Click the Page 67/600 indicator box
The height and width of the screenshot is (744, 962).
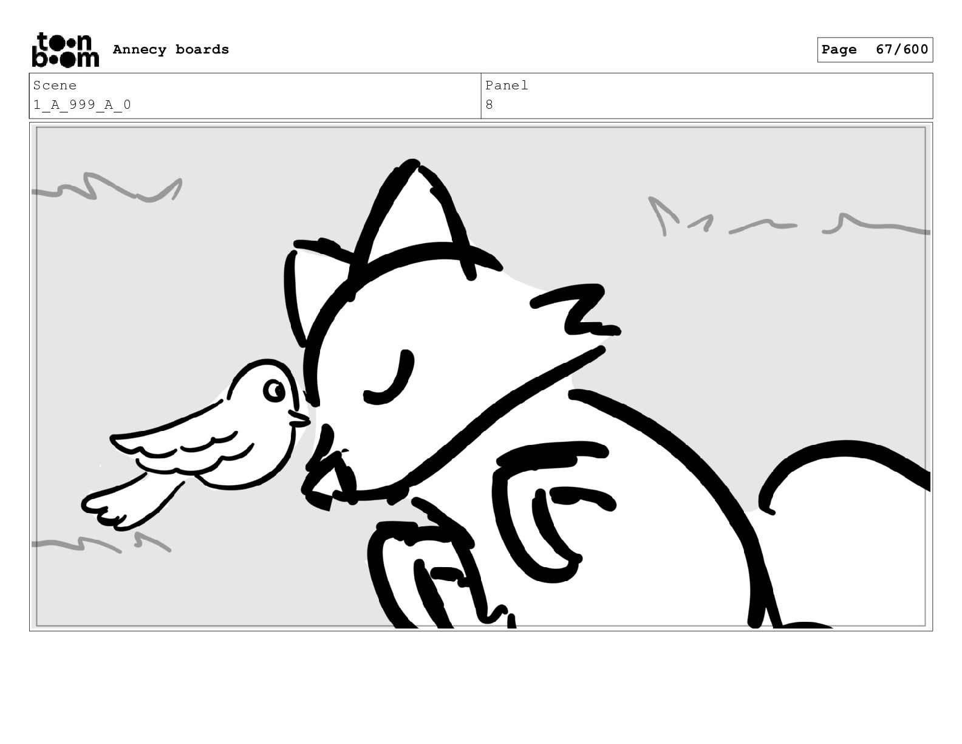coord(875,50)
